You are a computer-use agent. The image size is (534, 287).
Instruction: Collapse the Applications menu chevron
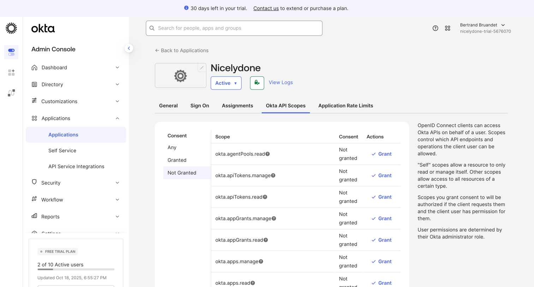tap(117, 118)
